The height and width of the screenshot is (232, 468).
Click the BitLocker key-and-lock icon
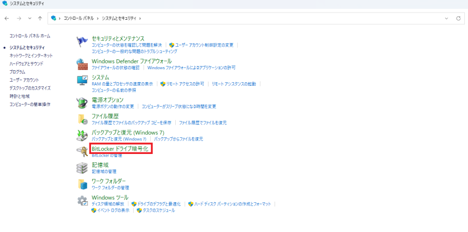pyautogui.click(x=82, y=152)
